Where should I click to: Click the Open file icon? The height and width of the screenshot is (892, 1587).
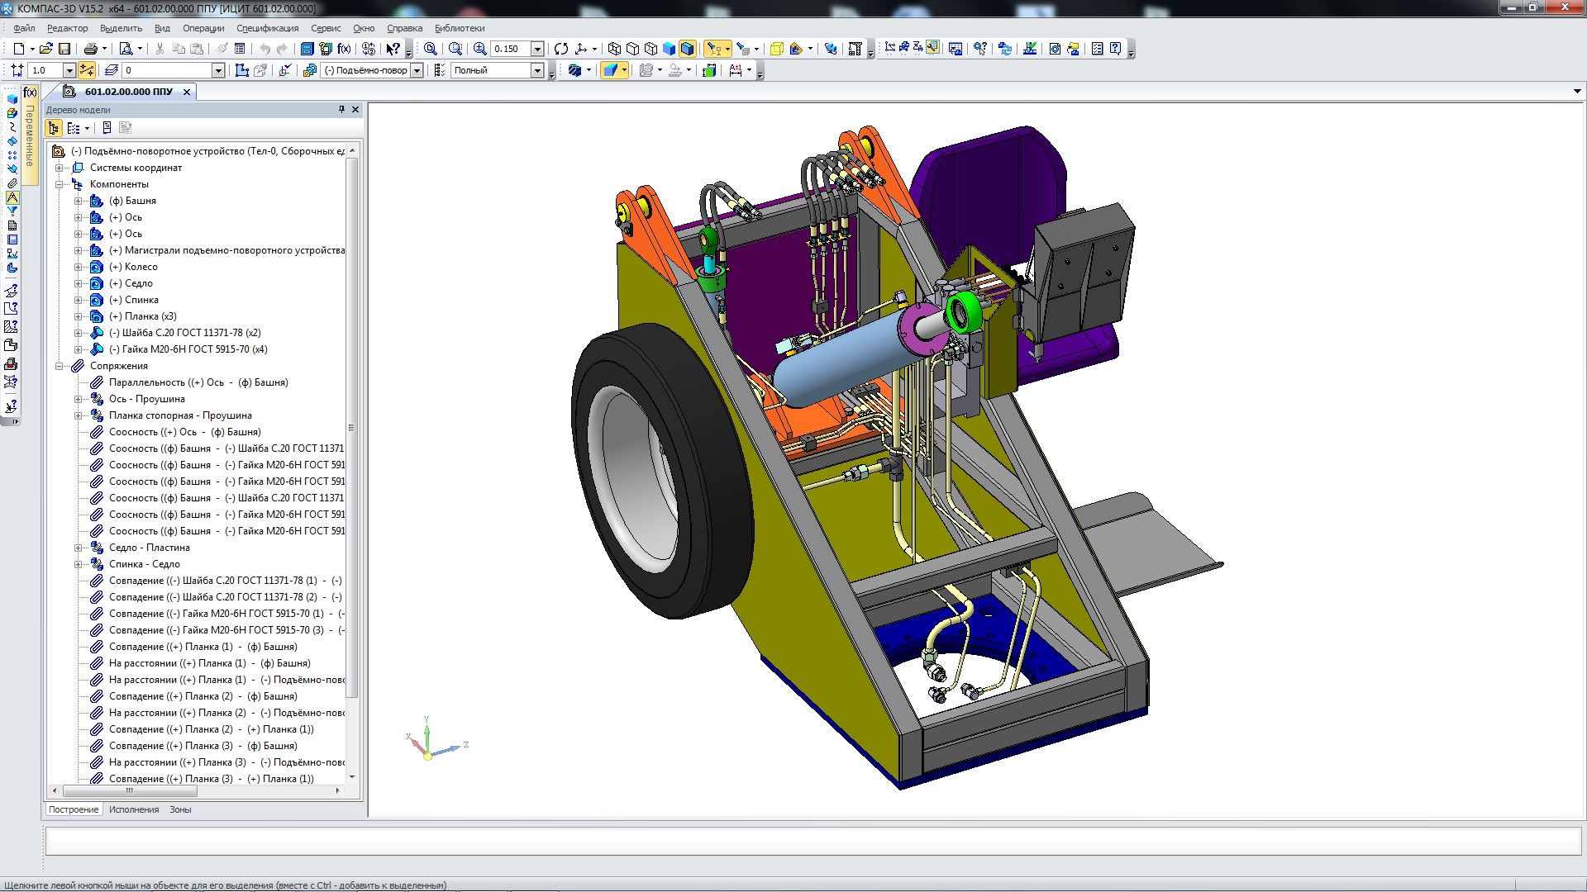coord(46,49)
